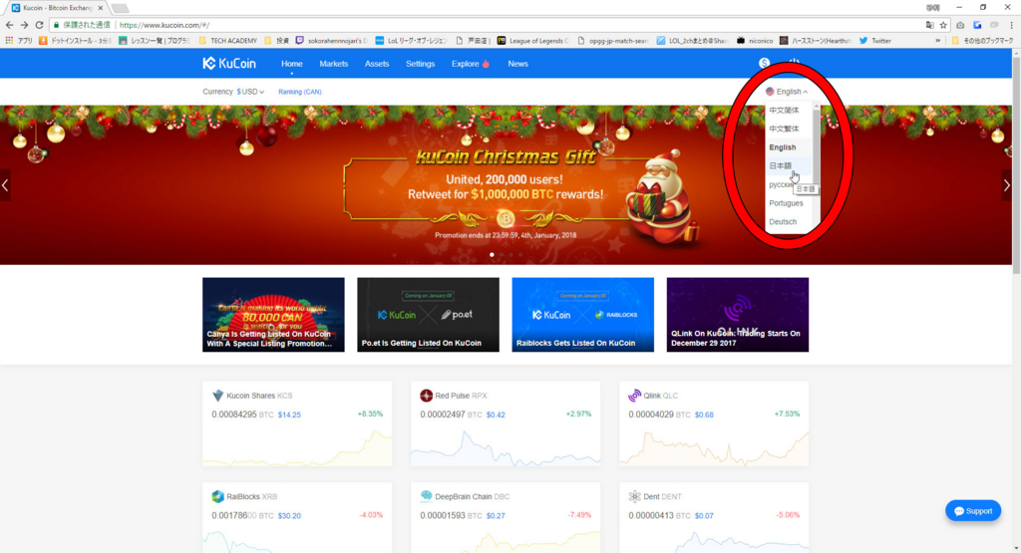Screen dimensions: 1021x553
Task: Select Deutsch from the language list
Action: pyautogui.click(x=783, y=222)
